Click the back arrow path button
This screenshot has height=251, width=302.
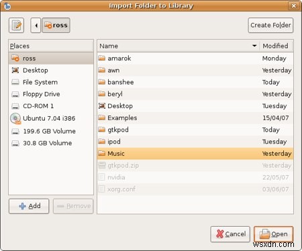[x=36, y=26]
